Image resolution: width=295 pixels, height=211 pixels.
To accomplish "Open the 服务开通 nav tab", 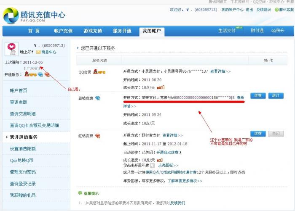I will (122, 31).
